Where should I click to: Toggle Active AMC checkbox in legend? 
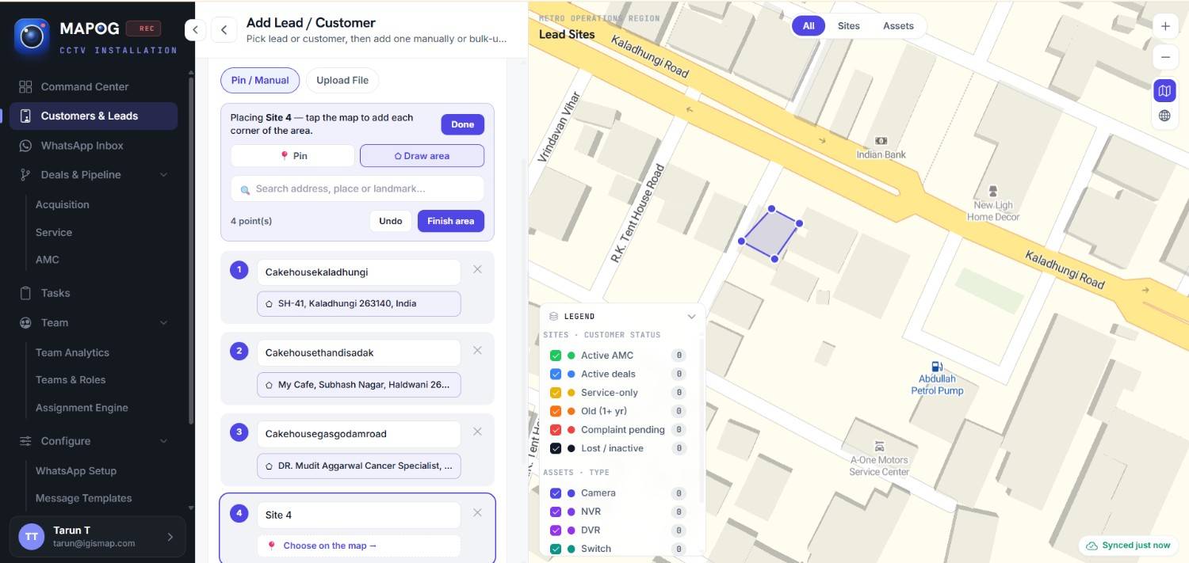click(556, 356)
